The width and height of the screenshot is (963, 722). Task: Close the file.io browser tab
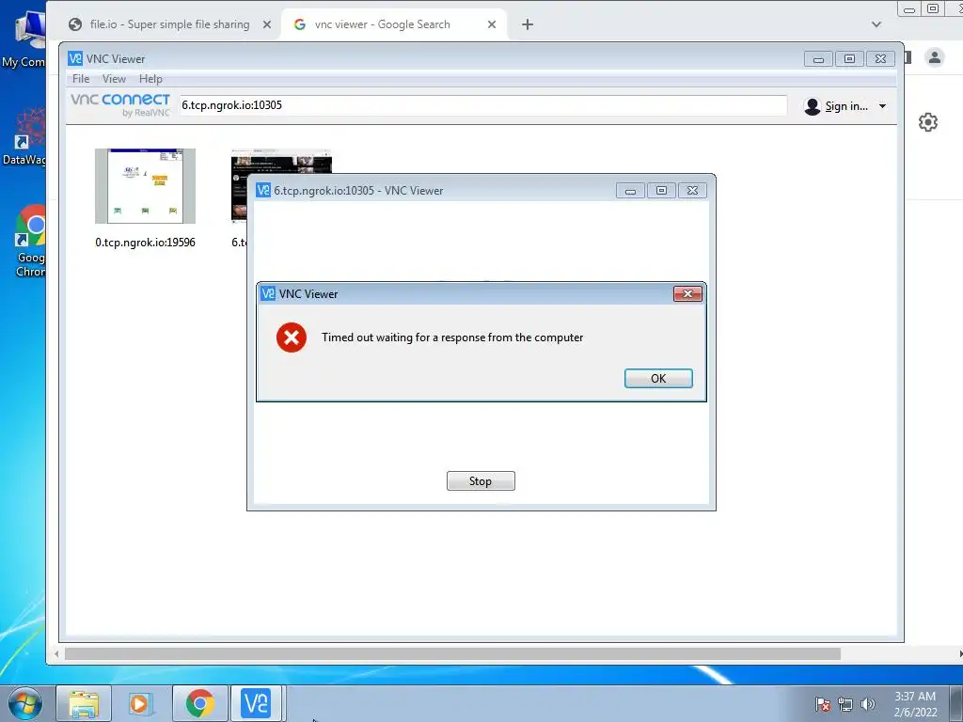[x=266, y=24]
